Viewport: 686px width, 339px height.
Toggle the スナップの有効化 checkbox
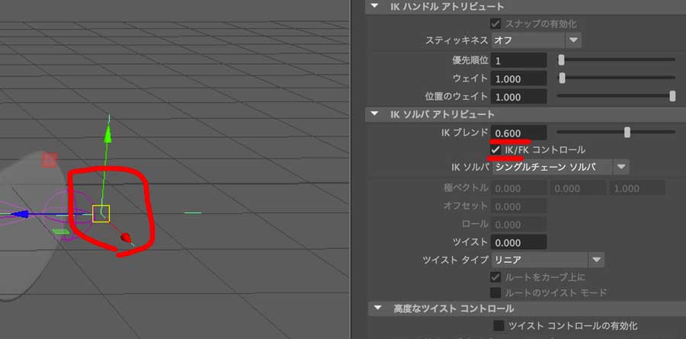tap(495, 24)
